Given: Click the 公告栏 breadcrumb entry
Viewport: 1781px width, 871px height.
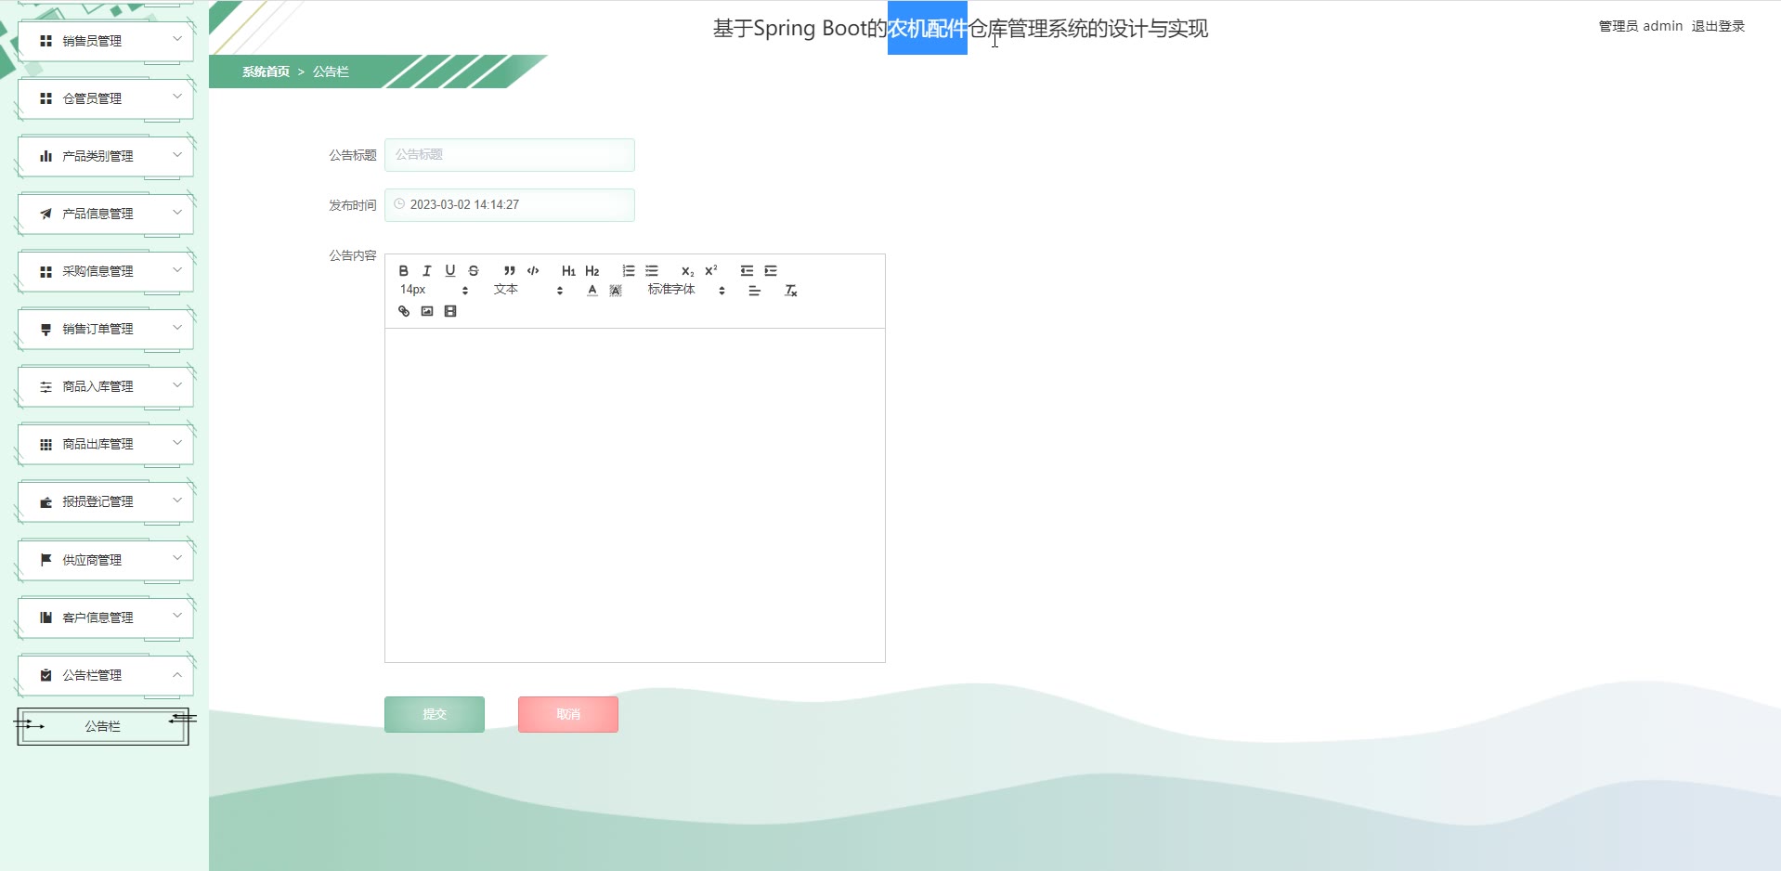Looking at the screenshot, I should click(x=331, y=71).
